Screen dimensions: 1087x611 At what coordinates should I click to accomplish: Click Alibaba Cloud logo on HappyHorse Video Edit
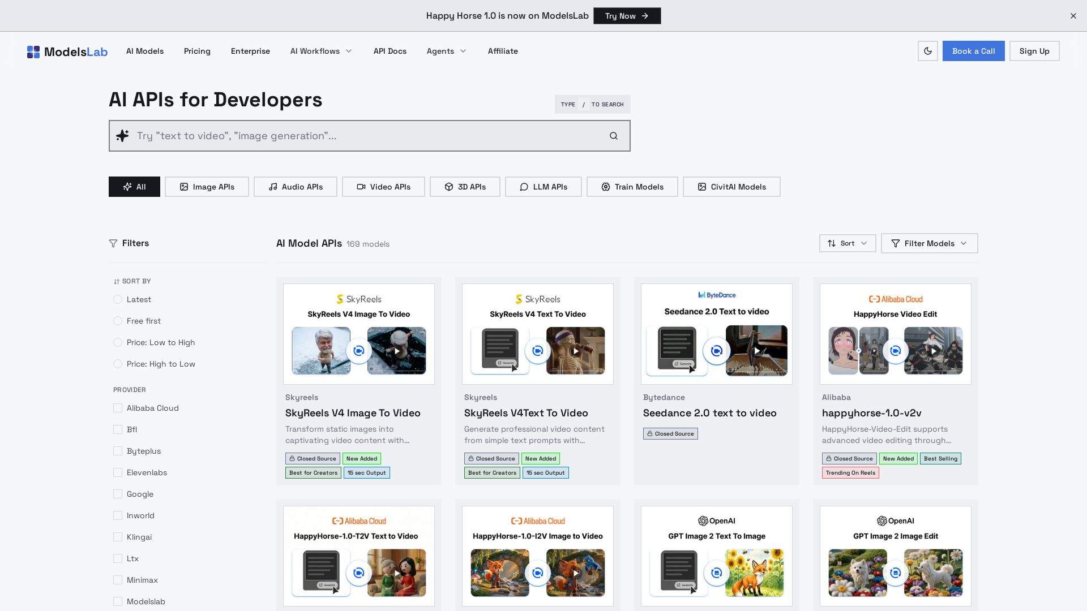point(896,299)
